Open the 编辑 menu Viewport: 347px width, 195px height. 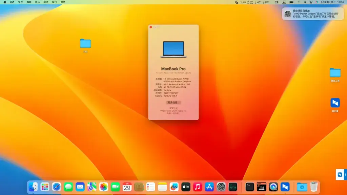pos(29,2)
